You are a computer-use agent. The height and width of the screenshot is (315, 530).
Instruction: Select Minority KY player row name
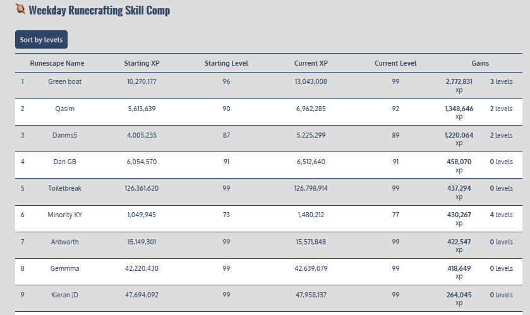tap(65, 215)
